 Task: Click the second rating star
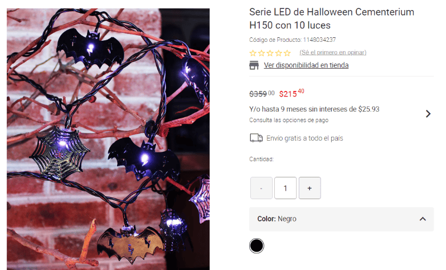(261, 53)
